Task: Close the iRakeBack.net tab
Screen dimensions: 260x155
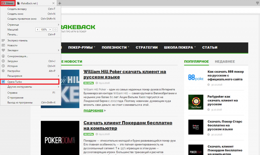Action: (x=53, y=3)
